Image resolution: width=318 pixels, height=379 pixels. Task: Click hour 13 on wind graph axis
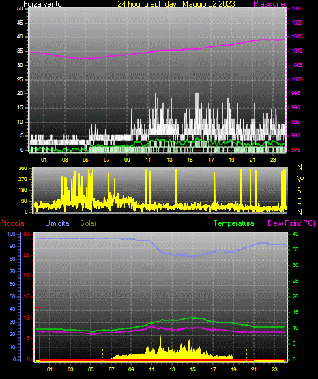point(169,160)
